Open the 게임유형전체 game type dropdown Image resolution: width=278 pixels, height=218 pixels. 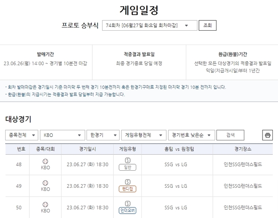pyautogui.click(x=143, y=135)
